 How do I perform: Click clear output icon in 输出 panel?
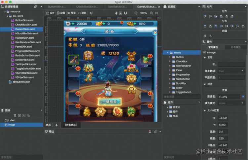point(150,131)
